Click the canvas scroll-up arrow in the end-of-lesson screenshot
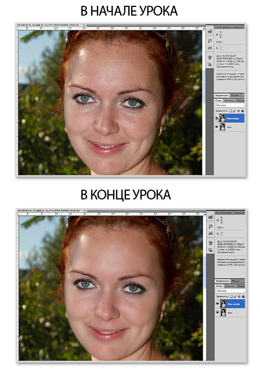This screenshot has height=370, width=260. [x=205, y=214]
